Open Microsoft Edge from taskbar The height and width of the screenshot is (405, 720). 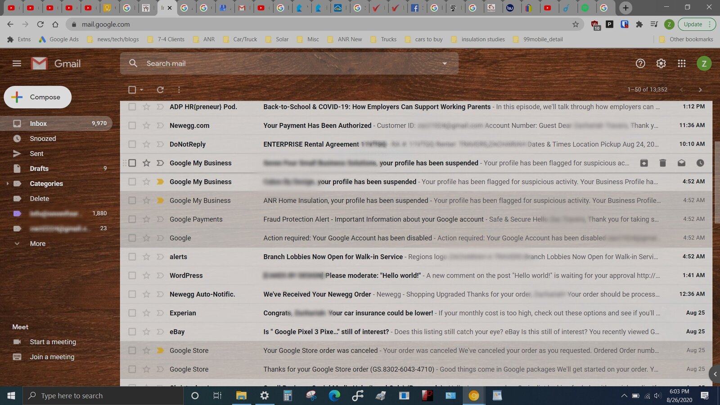click(x=334, y=396)
